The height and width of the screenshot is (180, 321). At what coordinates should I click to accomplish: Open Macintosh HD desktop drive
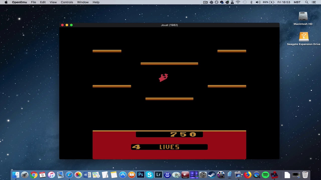(303, 18)
